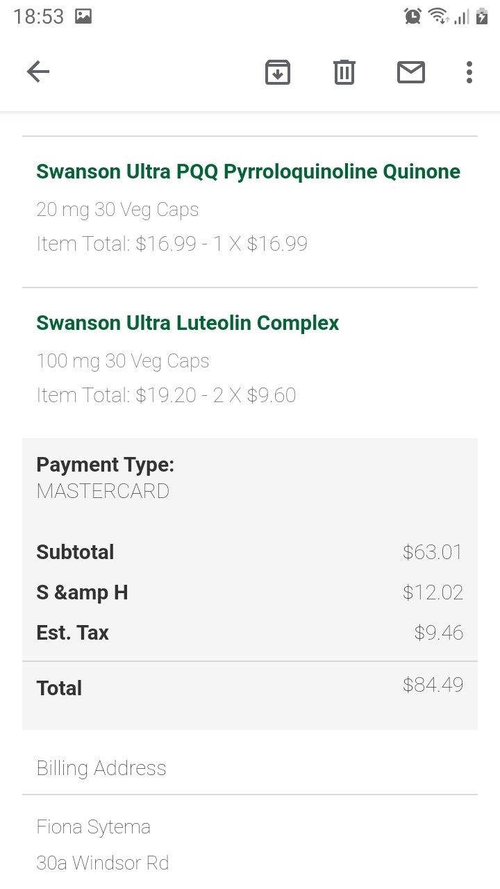
Task: Tap the alarm clock status icon
Action: [x=412, y=16]
